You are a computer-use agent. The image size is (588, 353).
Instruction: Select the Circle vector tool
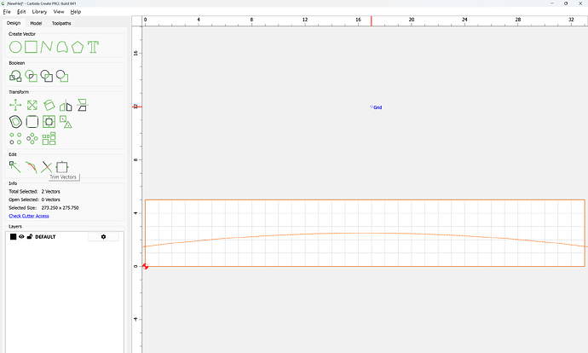click(15, 47)
